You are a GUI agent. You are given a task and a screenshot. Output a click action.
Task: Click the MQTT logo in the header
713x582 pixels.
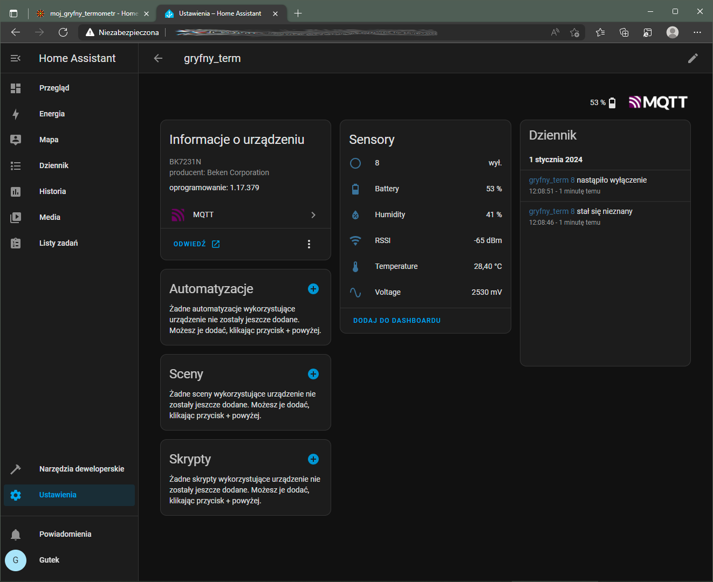(659, 102)
